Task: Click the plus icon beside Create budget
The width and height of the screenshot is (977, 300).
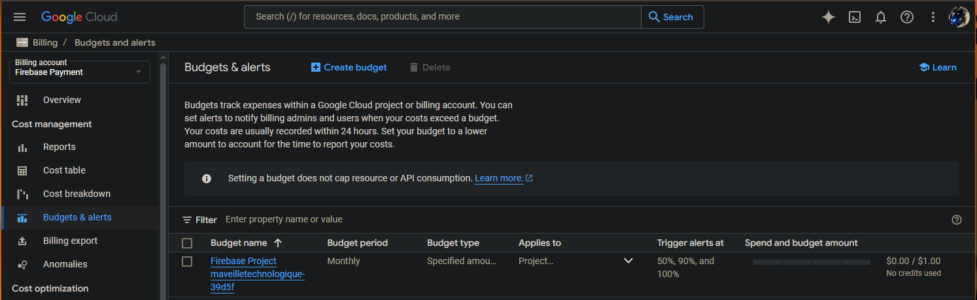Action: (316, 67)
